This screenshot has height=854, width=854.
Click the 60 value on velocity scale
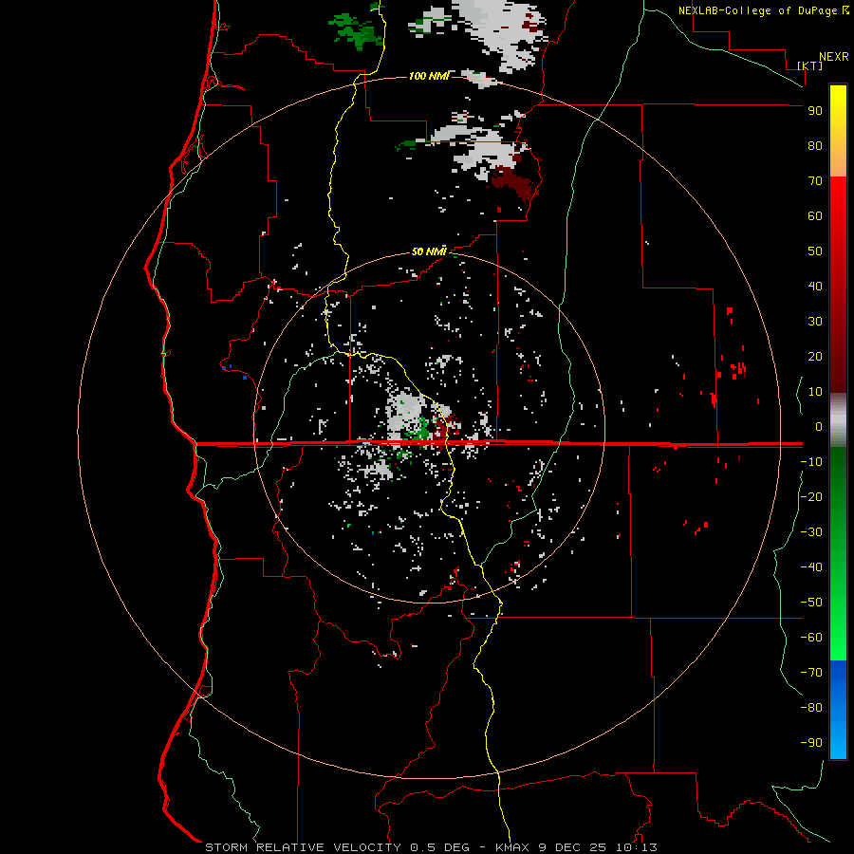815,216
